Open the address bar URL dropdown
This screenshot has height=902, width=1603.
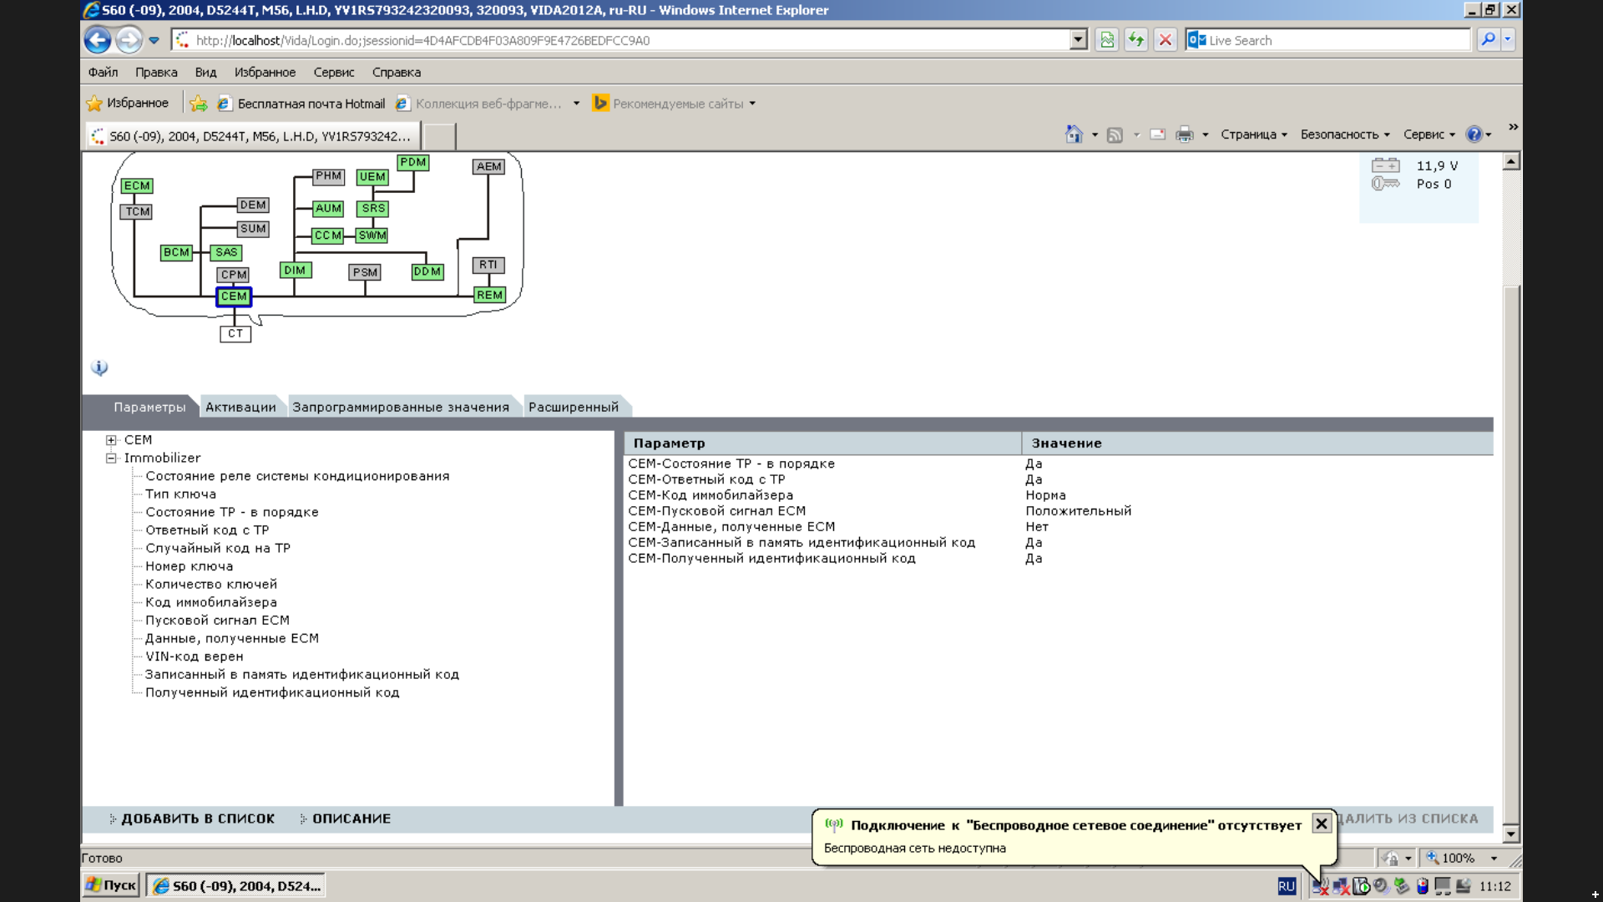click(x=1078, y=40)
